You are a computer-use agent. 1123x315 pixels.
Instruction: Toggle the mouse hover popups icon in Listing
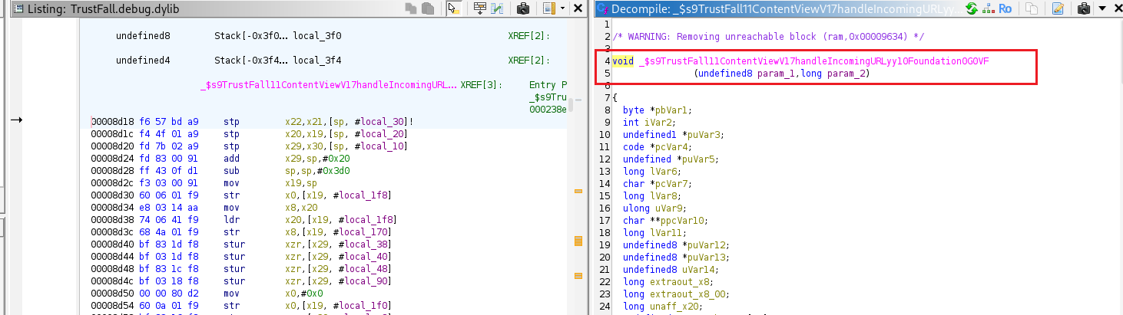(453, 8)
